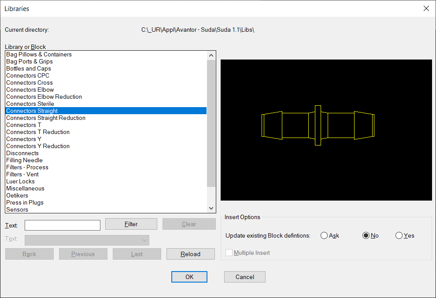The height and width of the screenshot is (298, 436).
Task: Select Filling Needle library
Action: point(106,160)
